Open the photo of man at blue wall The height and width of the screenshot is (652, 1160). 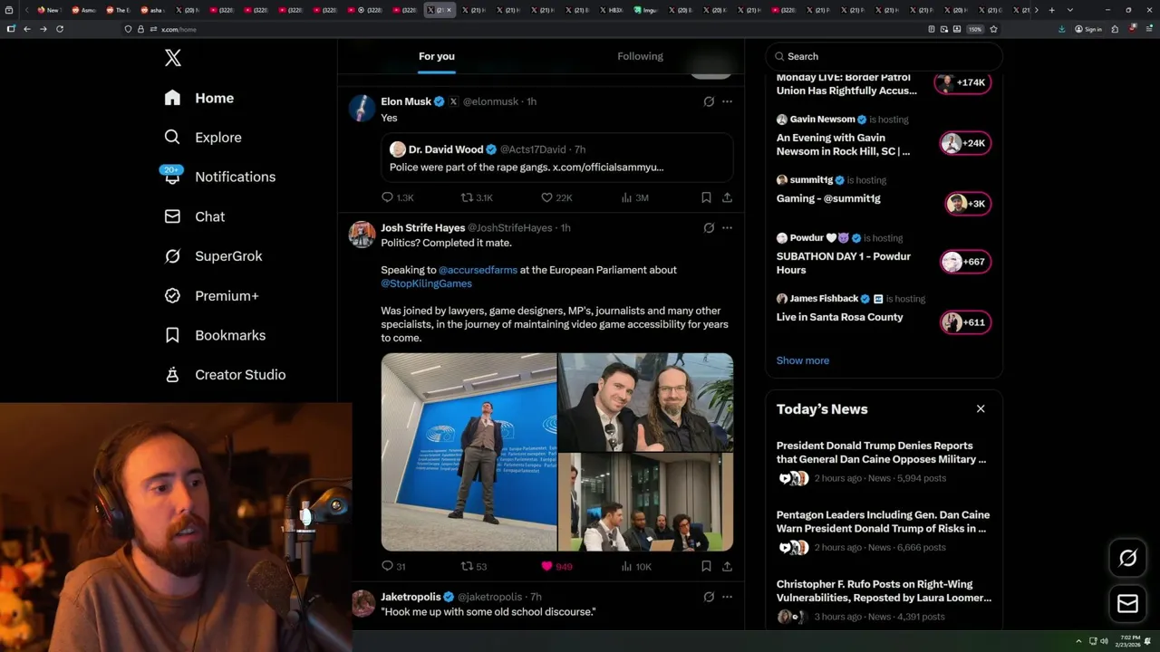[469, 452]
